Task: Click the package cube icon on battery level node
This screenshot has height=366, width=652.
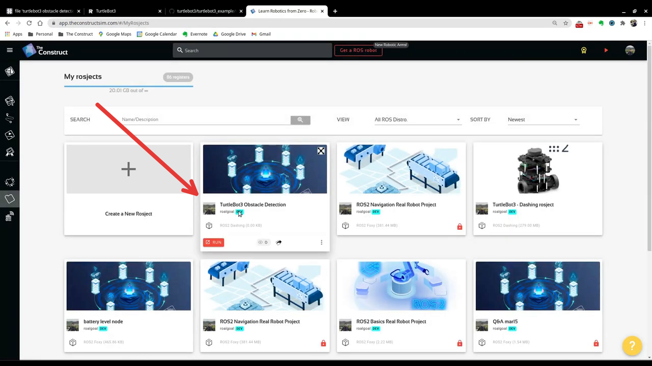Action: tap(73, 343)
